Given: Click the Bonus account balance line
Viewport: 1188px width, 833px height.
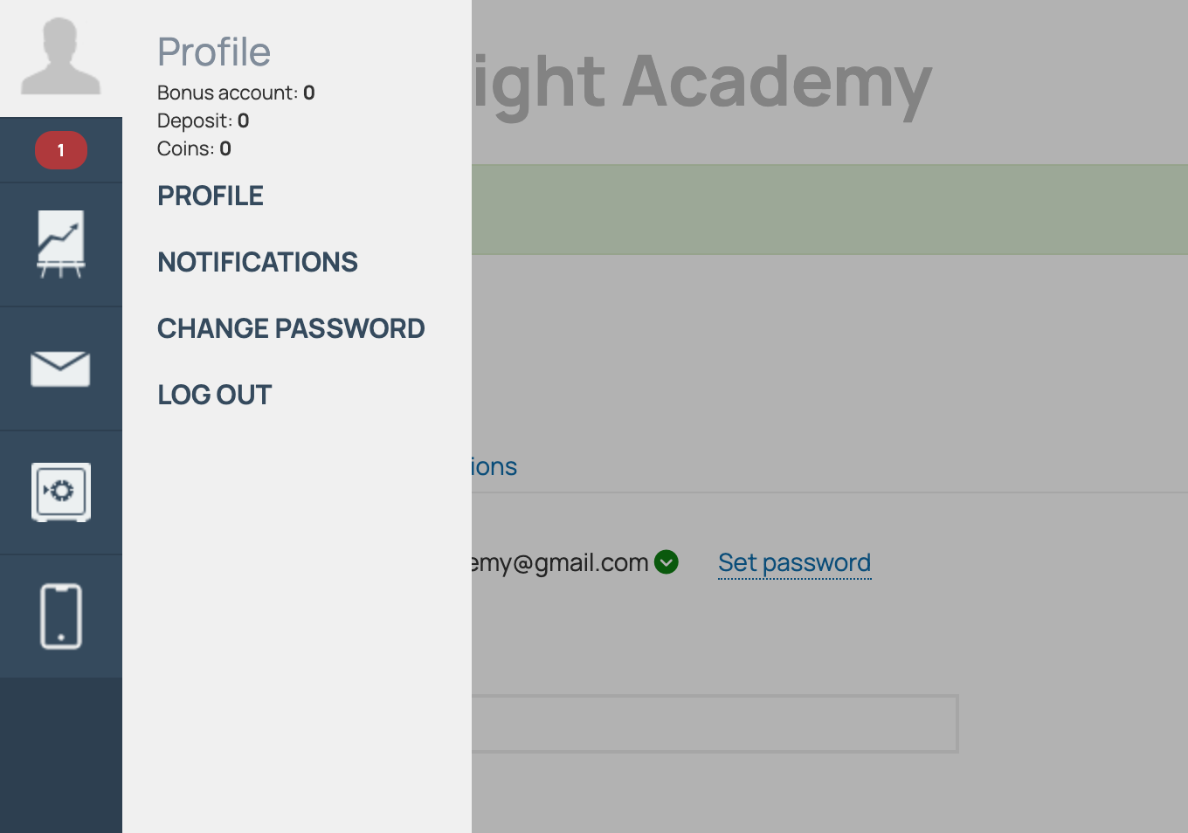Looking at the screenshot, I should (236, 93).
